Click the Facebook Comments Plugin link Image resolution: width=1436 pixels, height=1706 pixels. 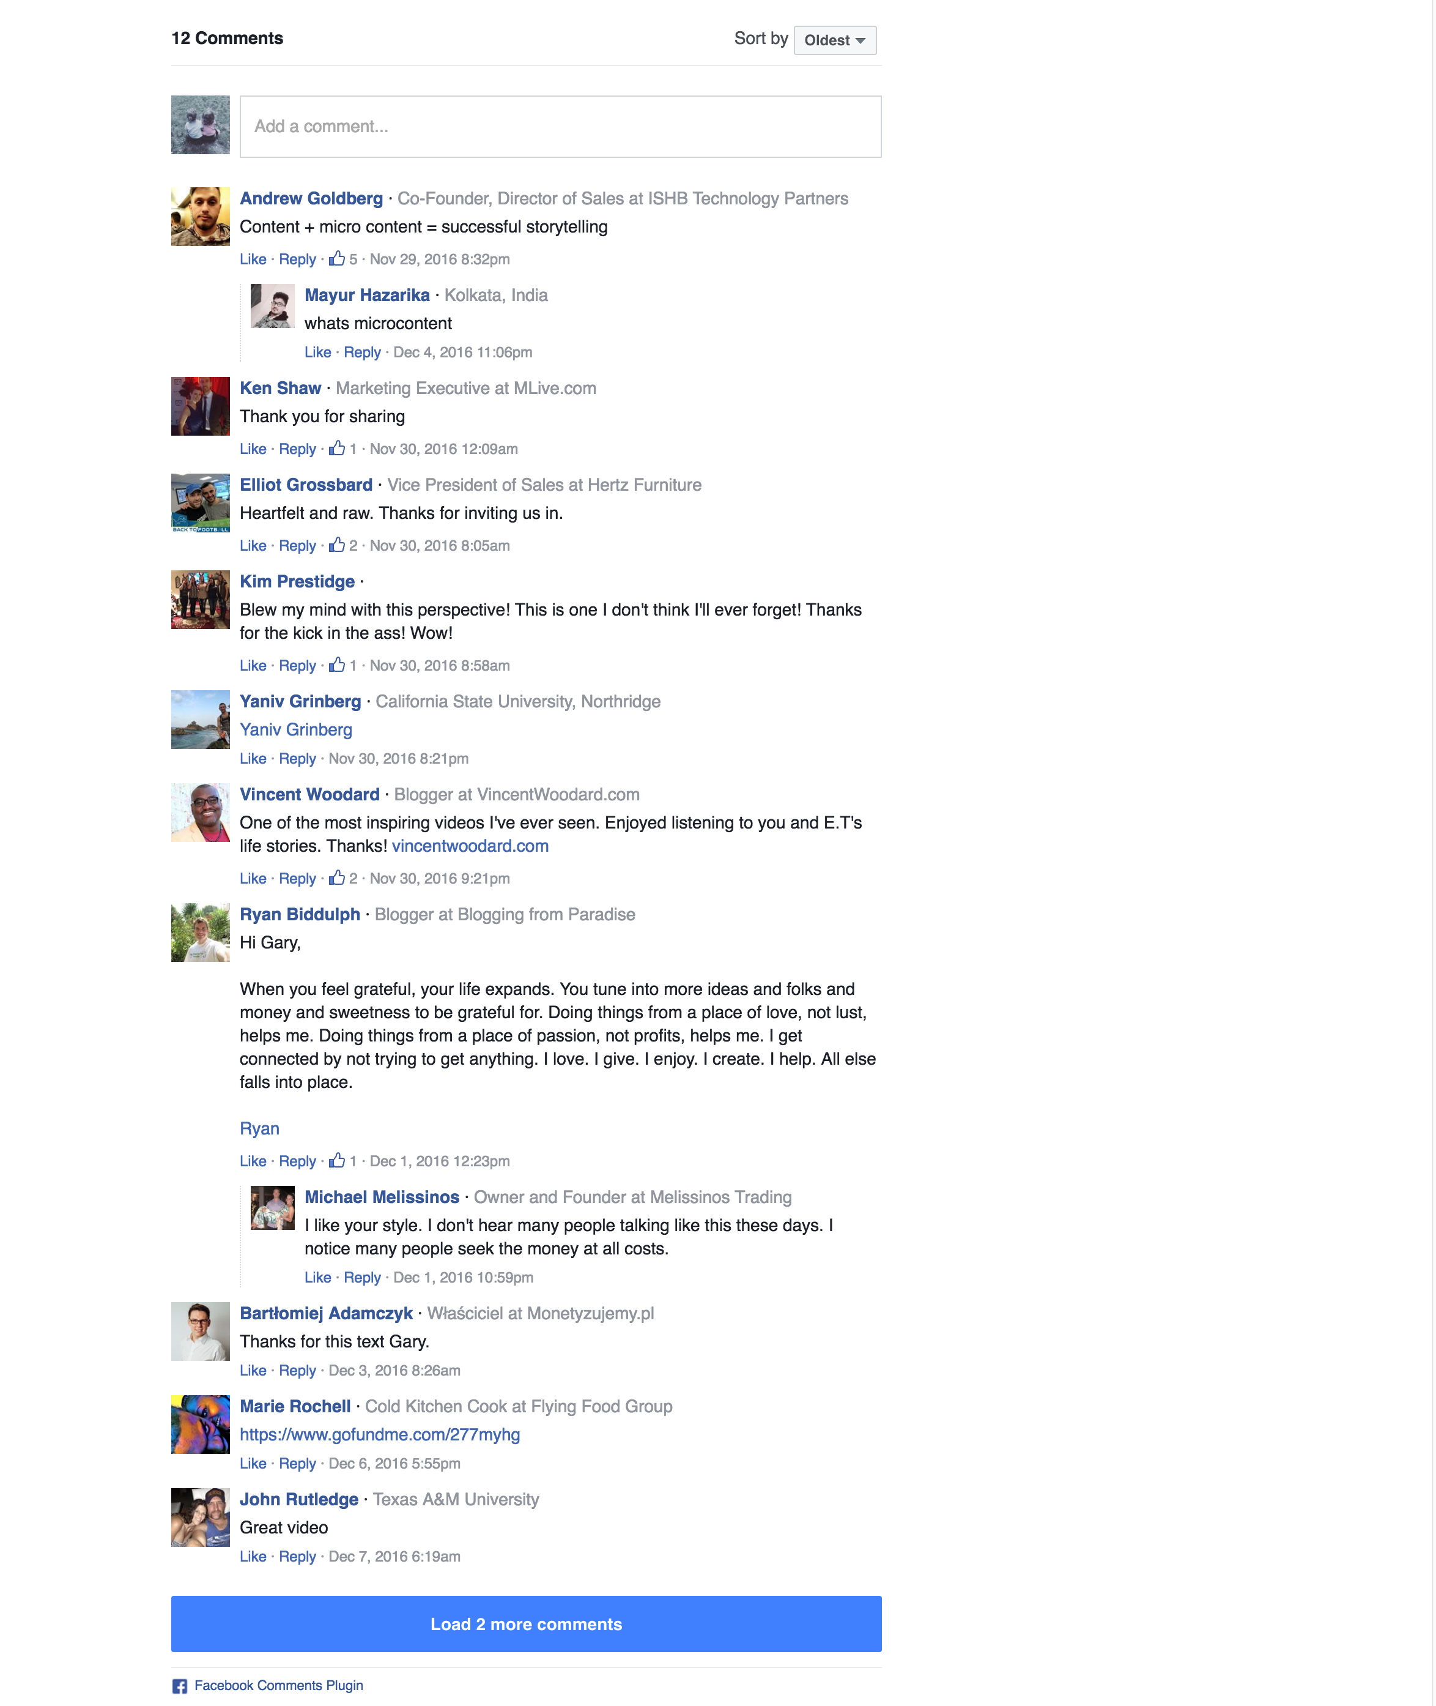(278, 1685)
